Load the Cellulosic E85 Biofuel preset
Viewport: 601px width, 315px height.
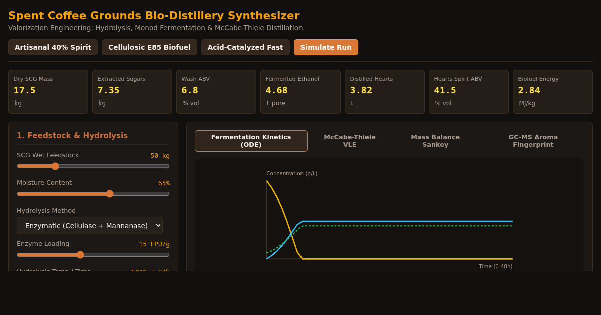click(x=149, y=47)
